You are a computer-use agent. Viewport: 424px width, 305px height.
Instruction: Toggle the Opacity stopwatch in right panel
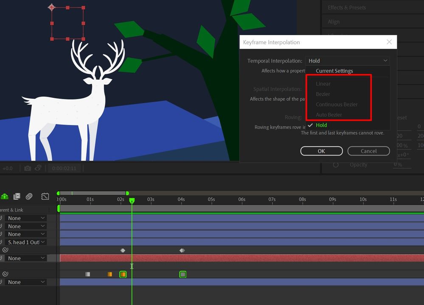click(x=336, y=165)
